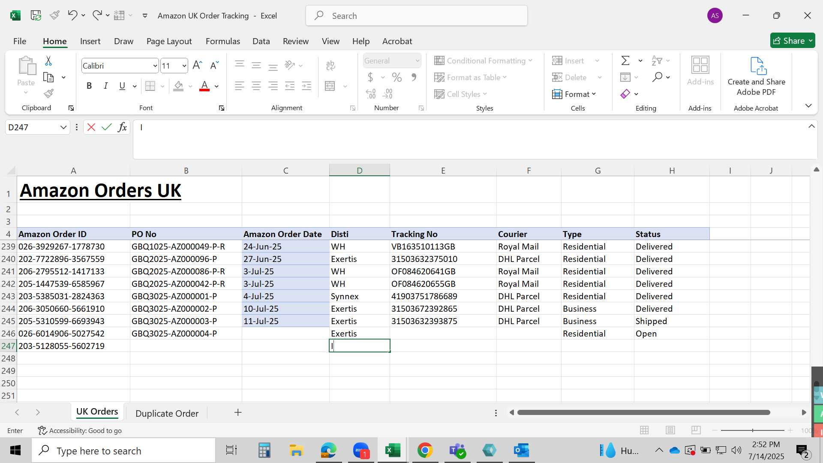Screen dimensions: 823x463
Task: Increase font size with larger A icon
Action: pyautogui.click(x=197, y=65)
